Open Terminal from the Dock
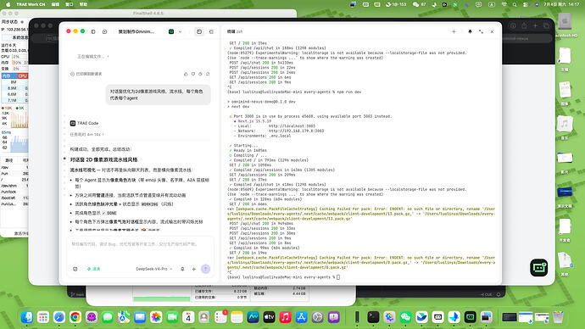This screenshot has height=329, width=585. point(373,317)
